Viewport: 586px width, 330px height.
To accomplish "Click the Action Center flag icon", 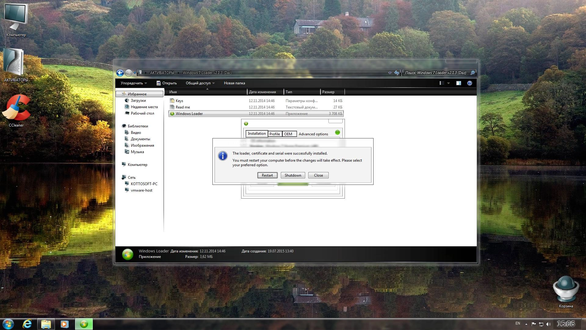I will pyautogui.click(x=534, y=324).
